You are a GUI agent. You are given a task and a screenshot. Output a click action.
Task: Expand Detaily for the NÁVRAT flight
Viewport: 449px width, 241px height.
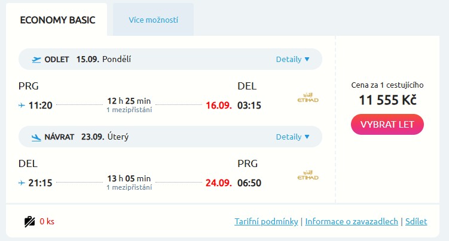coord(292,137)
